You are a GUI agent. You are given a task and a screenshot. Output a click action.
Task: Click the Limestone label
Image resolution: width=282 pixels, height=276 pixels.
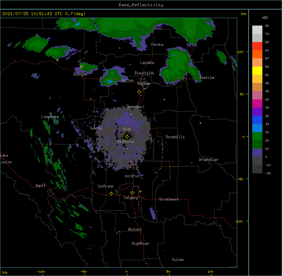tap(50, 117)
